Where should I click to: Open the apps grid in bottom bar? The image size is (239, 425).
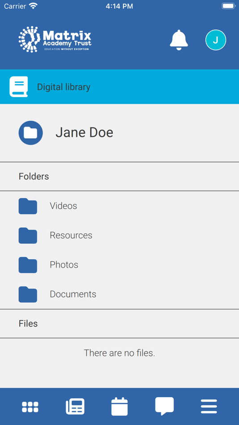tap(30, 407)
